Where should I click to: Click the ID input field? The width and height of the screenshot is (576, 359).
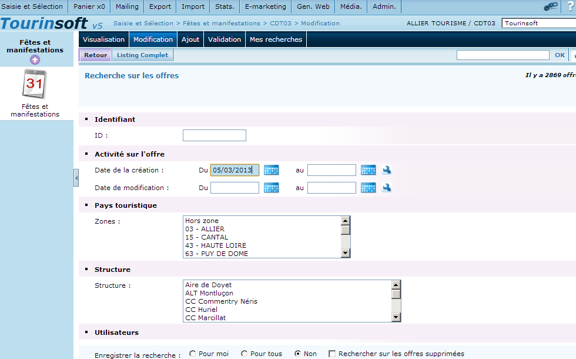click(214, 135)
